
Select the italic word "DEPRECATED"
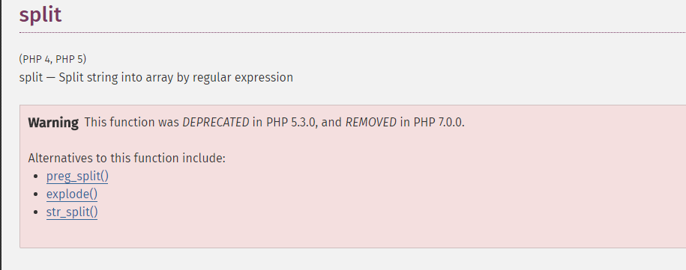pyautogui.click(x=216, y=123)
